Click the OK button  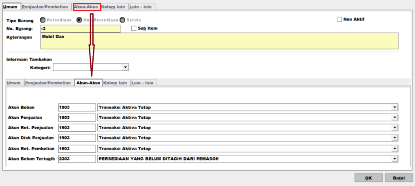(368, 178)
